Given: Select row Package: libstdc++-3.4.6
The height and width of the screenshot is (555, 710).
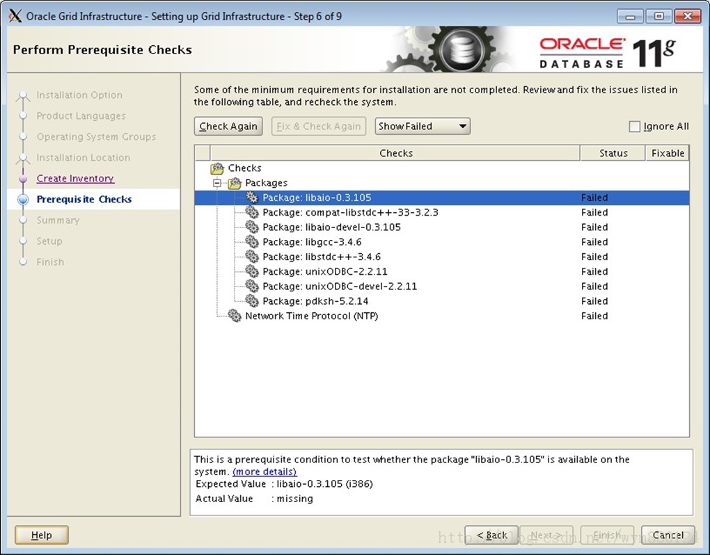Looking at the screenshot, I should coord(442,257).
